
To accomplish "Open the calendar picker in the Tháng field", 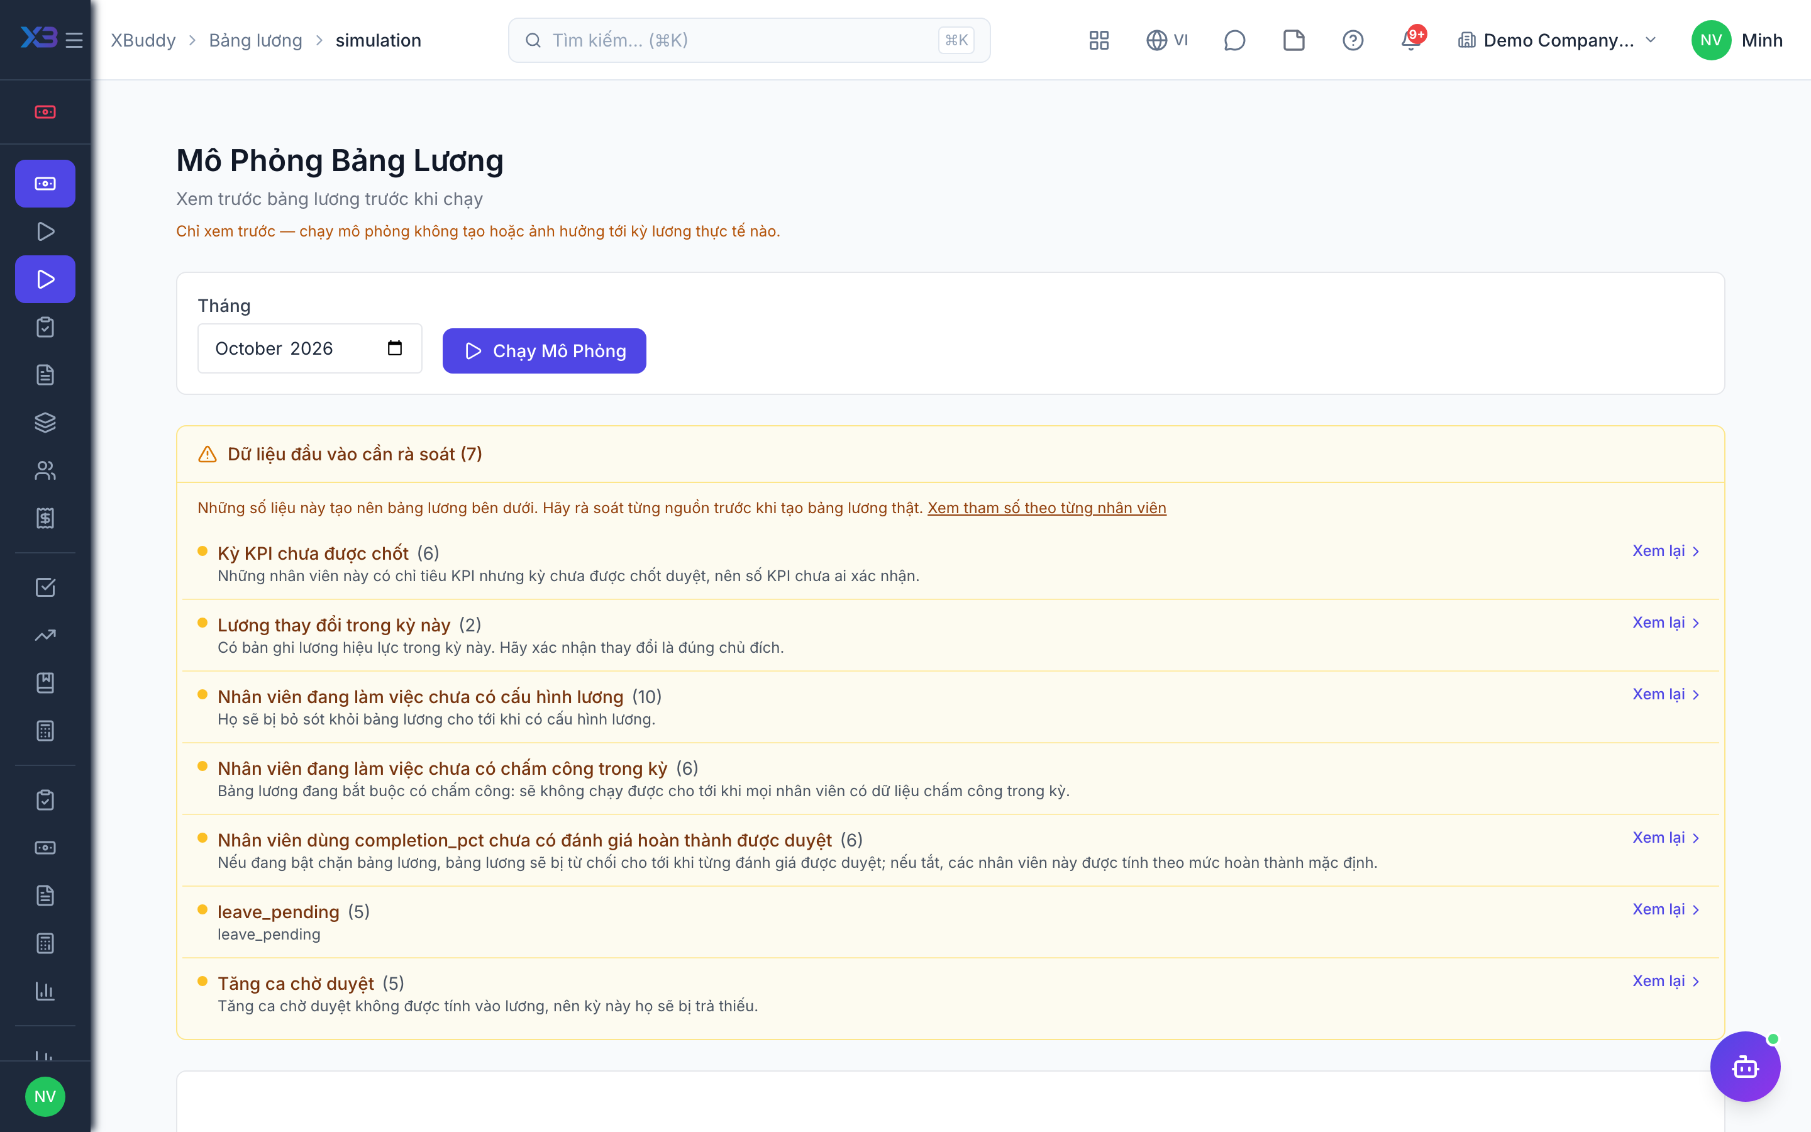I will tap(394, 348).
